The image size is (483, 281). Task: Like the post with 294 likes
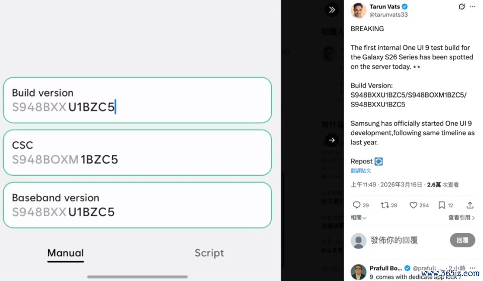tap(413, 205)
